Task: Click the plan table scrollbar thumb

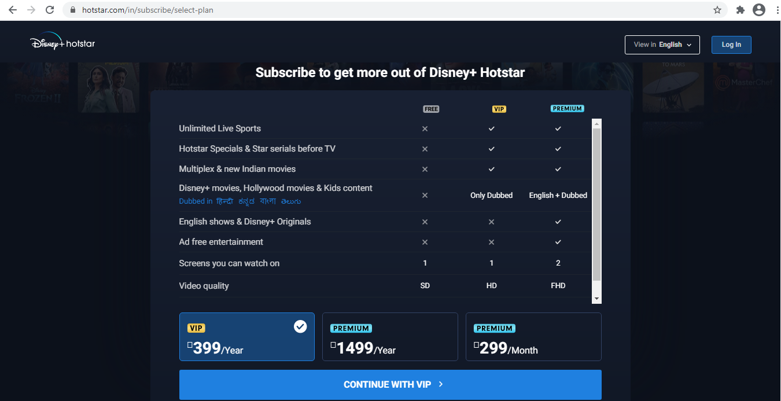Action: [597, 205]
